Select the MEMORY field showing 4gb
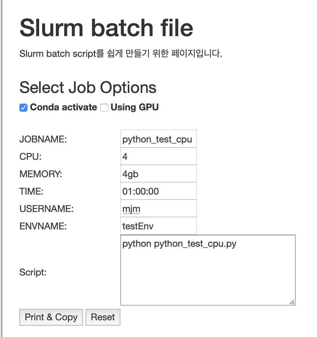This screenshot has width=317, height=337. click(x=158, y=174)
